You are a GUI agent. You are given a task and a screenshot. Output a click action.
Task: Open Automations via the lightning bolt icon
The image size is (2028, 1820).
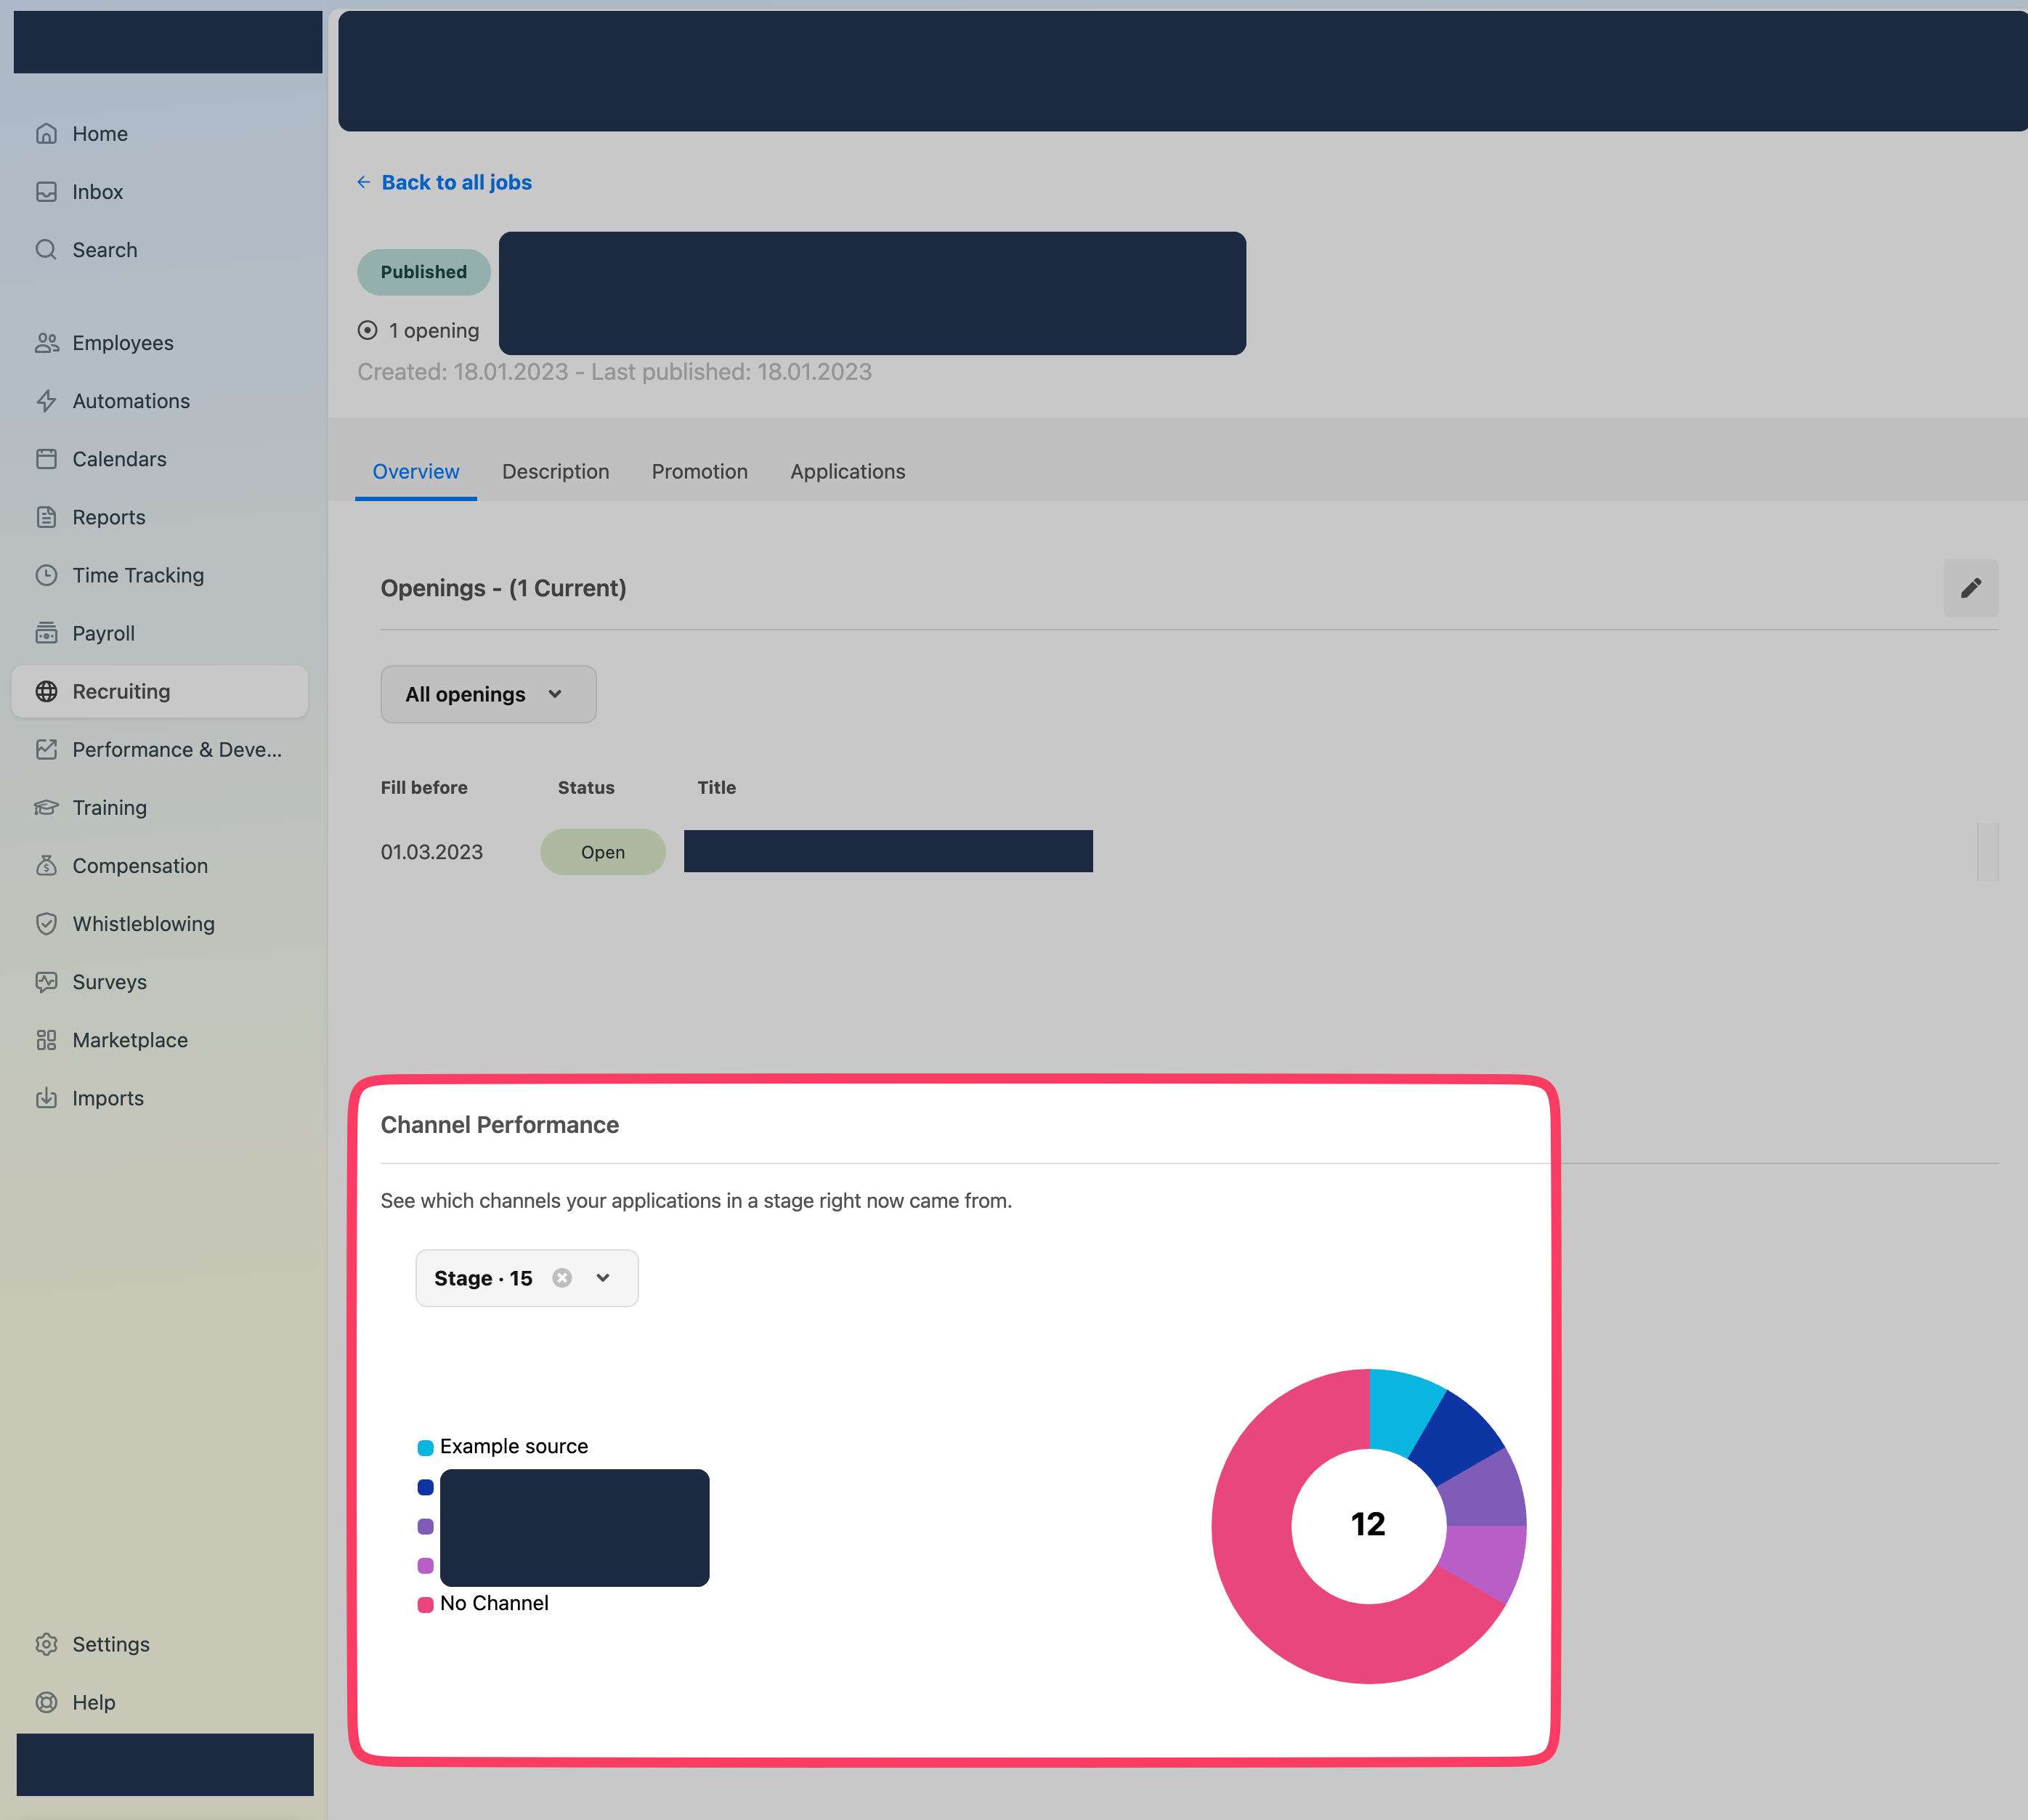coord(46,401)
